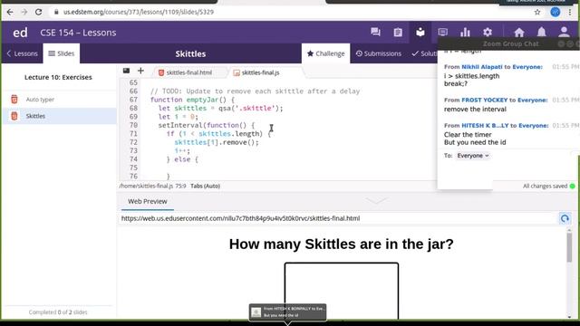Click the Skittles slide icon
Viewport: 580px width, 326px height.
pos(14,116)
